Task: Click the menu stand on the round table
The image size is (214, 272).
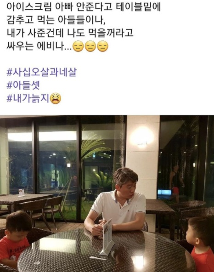Action: pos(107,238)
